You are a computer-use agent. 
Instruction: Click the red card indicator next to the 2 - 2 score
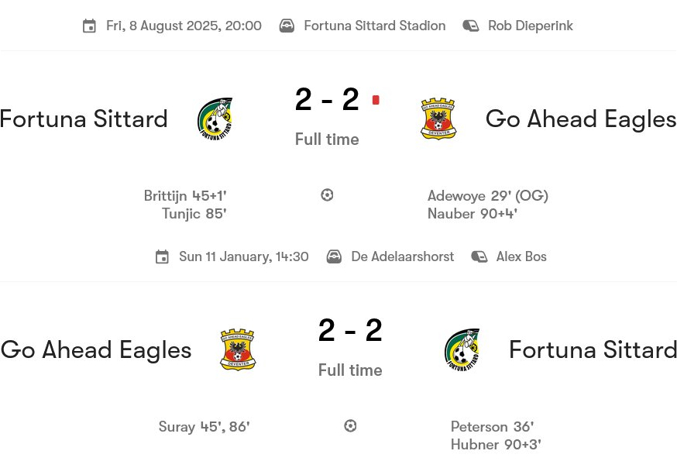pyautogui.click(x=376, y=100)
